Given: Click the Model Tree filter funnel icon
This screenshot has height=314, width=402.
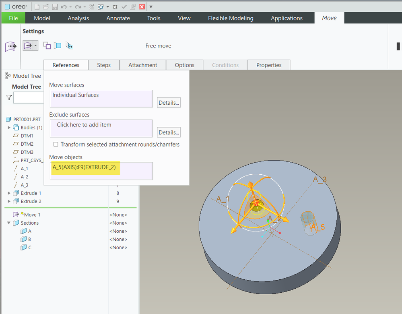Looking at the screenshot, I should (x=9, y=97).
